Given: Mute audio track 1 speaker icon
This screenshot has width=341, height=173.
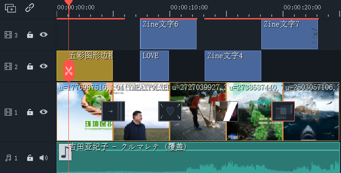Looking at the screenshot, I should tap(43, 158).
